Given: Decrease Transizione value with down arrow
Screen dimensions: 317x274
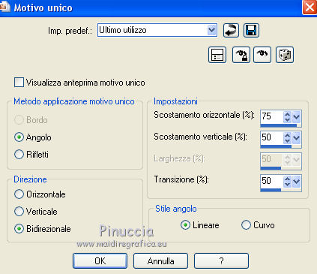Looking at the screenshot, I should pos(287,184).
